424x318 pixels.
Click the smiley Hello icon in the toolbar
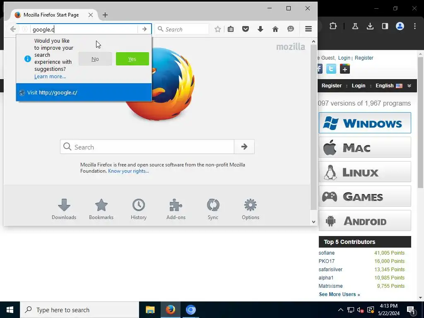(x=291, y=29)
